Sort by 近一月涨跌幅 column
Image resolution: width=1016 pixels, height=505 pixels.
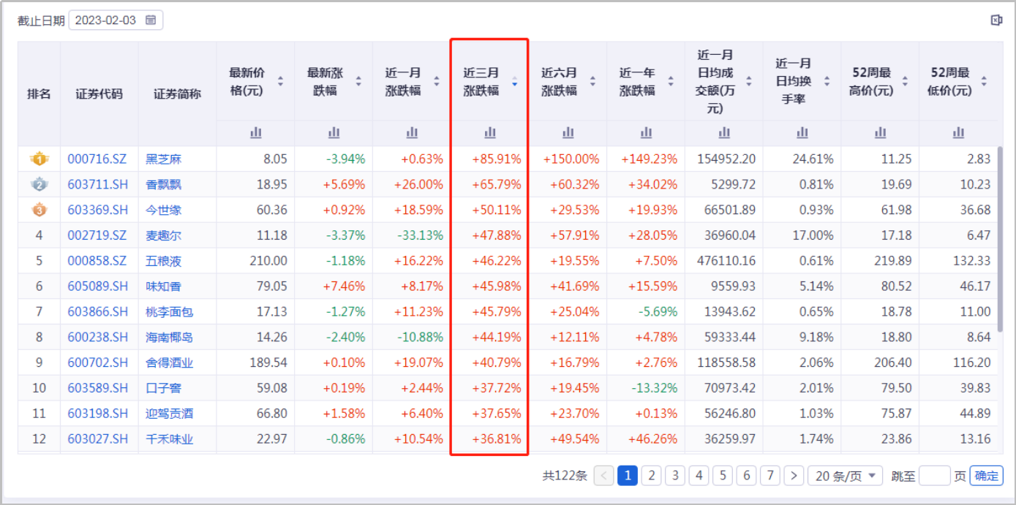click(437, 81)
